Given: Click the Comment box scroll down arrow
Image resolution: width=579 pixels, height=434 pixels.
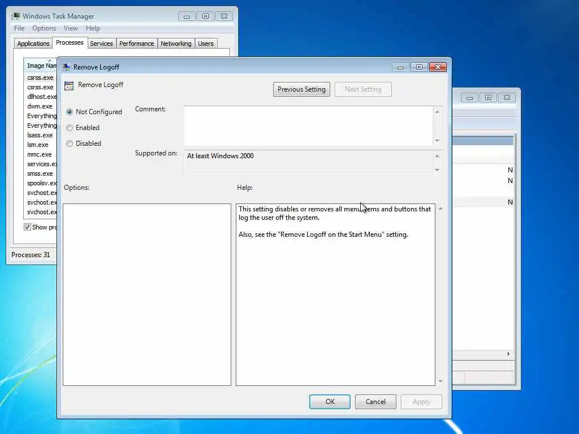Looking at the screenshot, I should coord(437,141).
